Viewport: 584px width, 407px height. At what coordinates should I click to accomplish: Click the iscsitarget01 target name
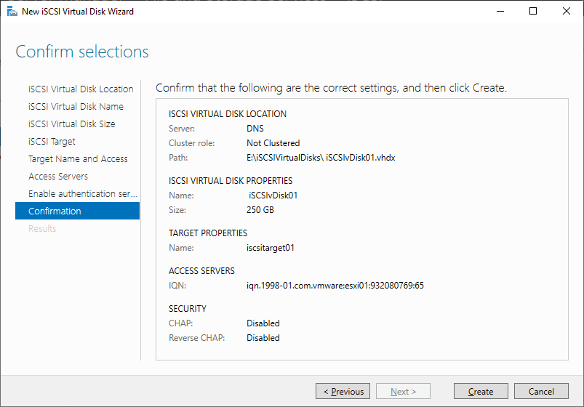(x=271, y=248)
